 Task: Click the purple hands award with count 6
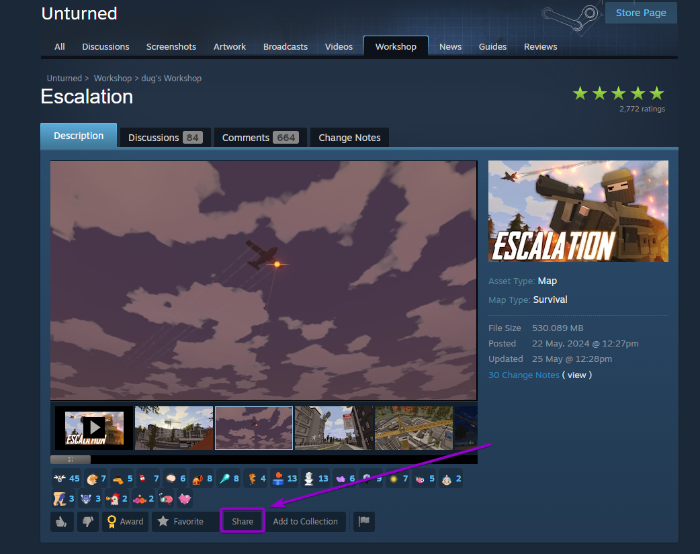pyautogui.click(x=345, y=479)
